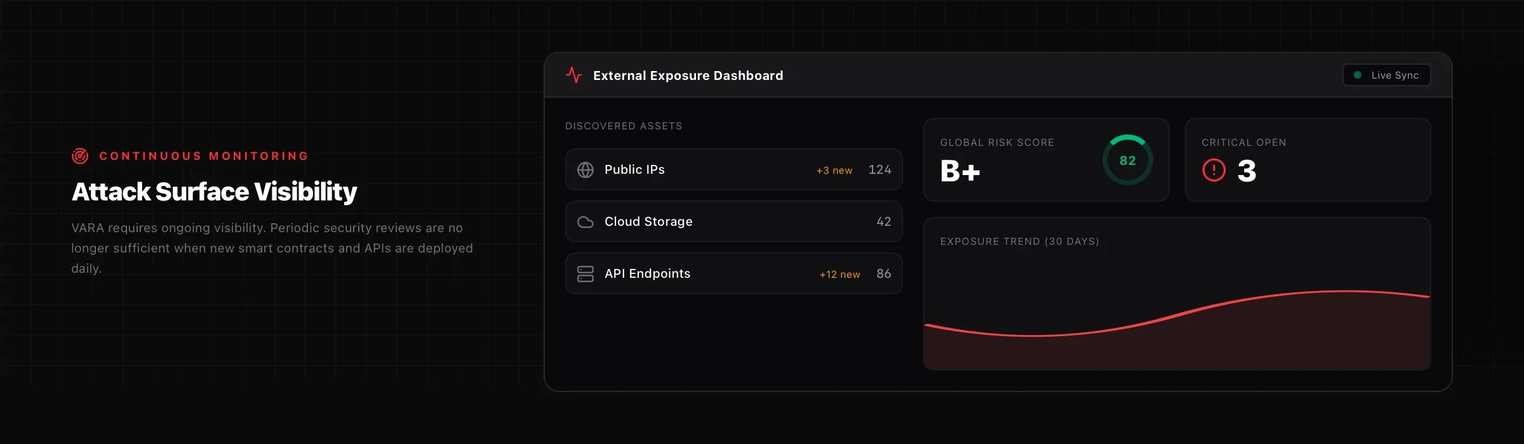
Task: Click the server icon in API Endpoints row
Action: (585, 274)
